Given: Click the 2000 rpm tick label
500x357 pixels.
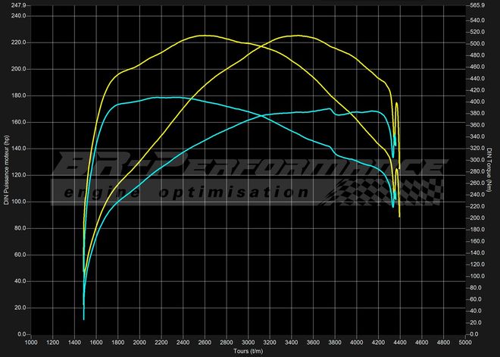Looking at the screenshot, I should point(139,343).
